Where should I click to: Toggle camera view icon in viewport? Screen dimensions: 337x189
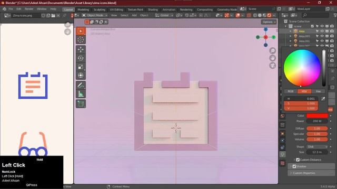(273, 66)
